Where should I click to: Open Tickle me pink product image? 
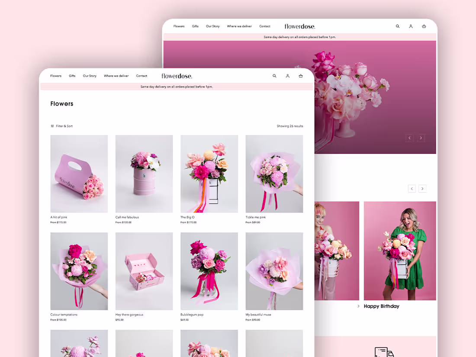274,174
